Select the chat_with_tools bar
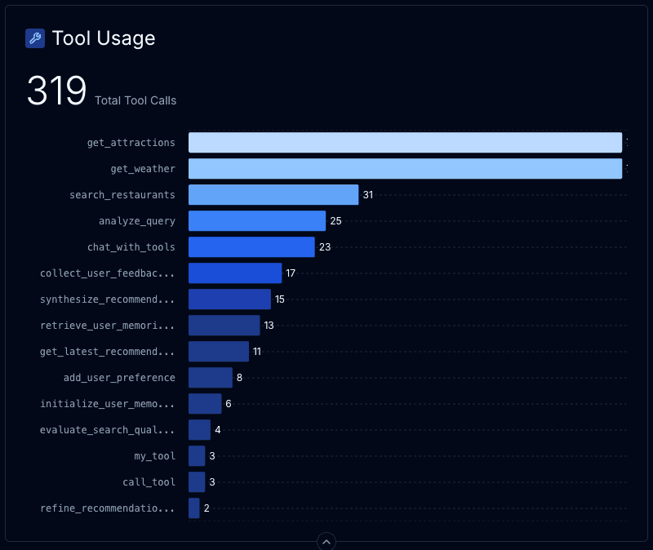The image size is (653, 550). pos(251,247)
